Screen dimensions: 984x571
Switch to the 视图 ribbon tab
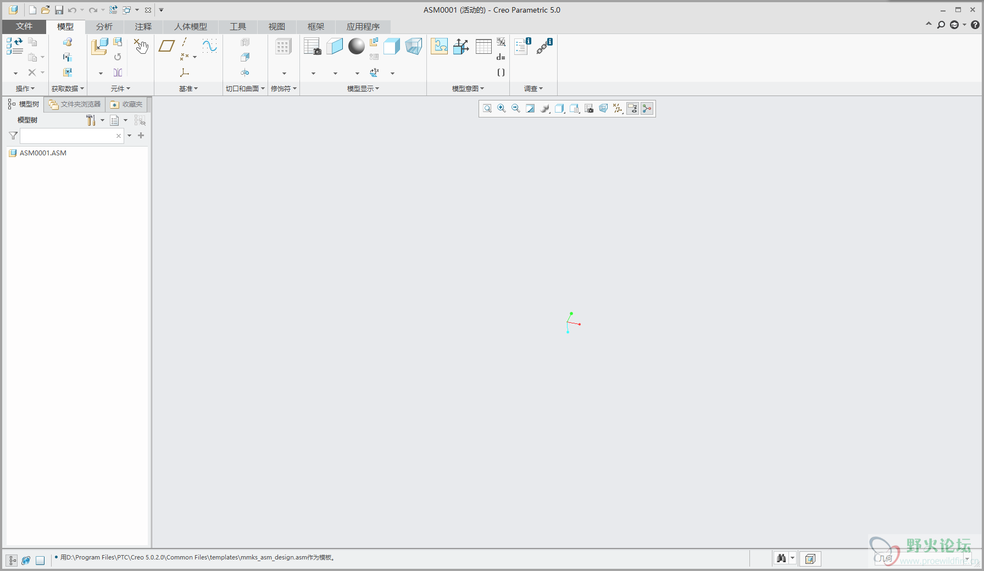point(277,26)
